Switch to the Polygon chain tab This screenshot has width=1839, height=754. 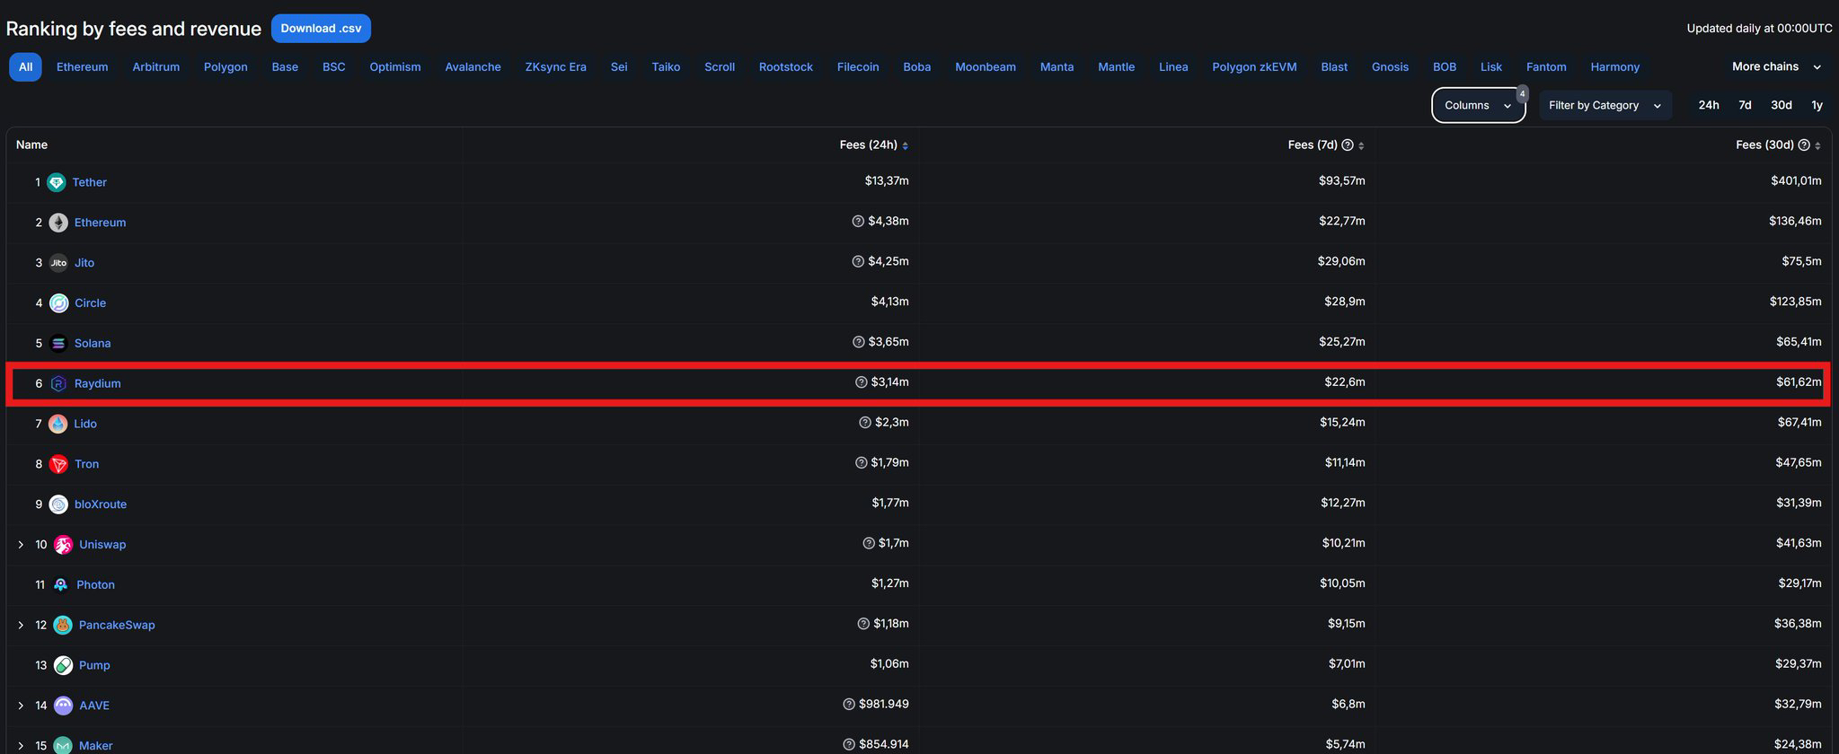(225, 66)
